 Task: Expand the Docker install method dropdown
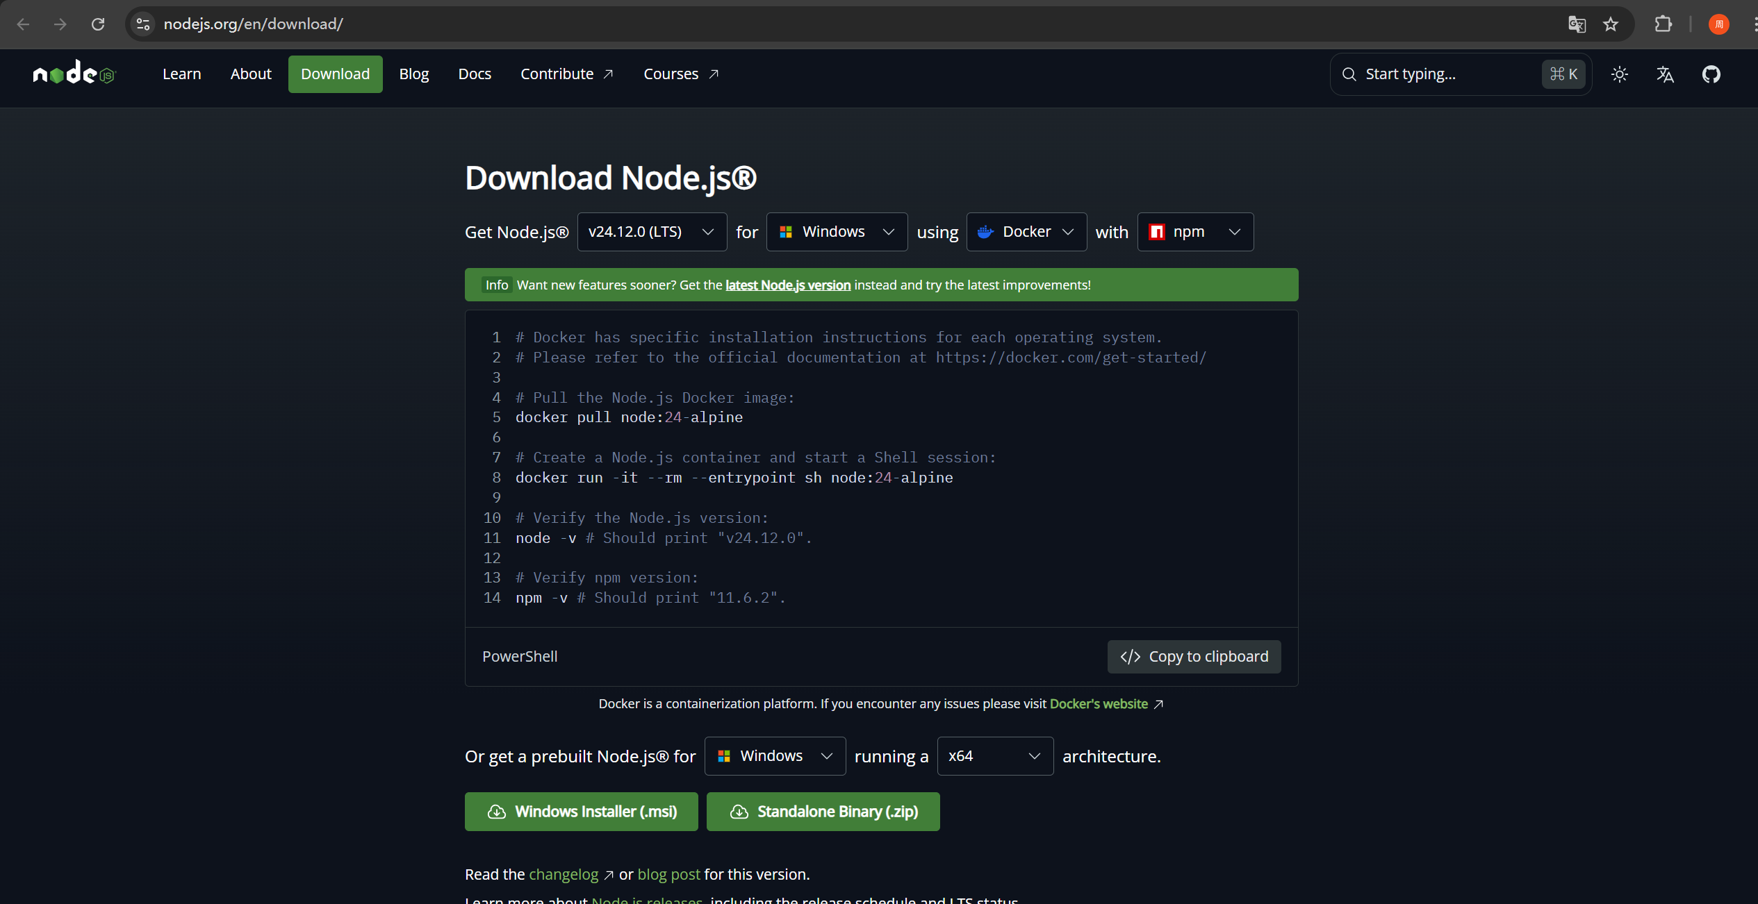point(1026,232)
